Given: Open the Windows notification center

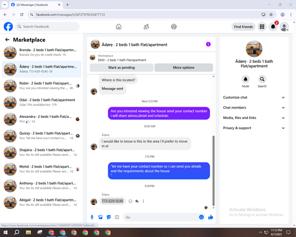Looking at the screenshot, I should 288,232.
